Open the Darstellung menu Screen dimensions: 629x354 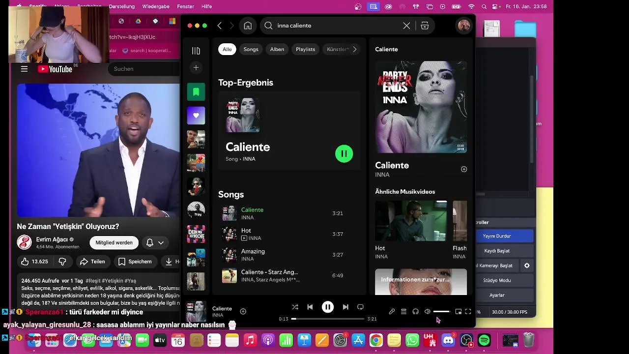pyautogui.click(x=121, y=6)
